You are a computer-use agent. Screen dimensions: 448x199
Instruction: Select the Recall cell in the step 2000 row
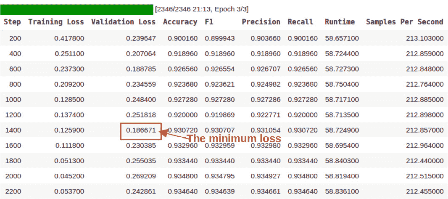tap(303, 176)
